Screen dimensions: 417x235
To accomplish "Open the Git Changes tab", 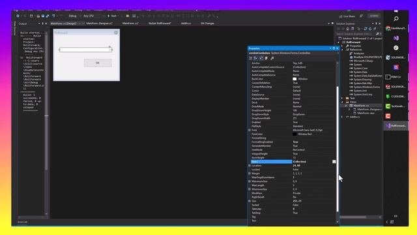I will click(x=207, y=23).
